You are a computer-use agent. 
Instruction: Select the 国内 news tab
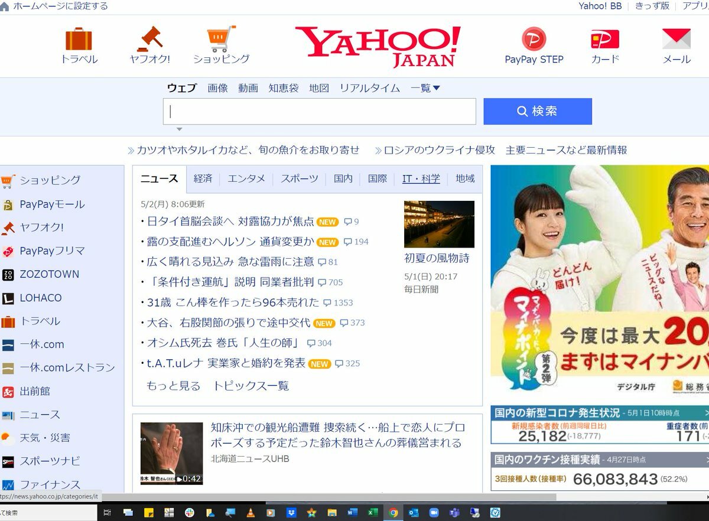(x=343, y=178)
